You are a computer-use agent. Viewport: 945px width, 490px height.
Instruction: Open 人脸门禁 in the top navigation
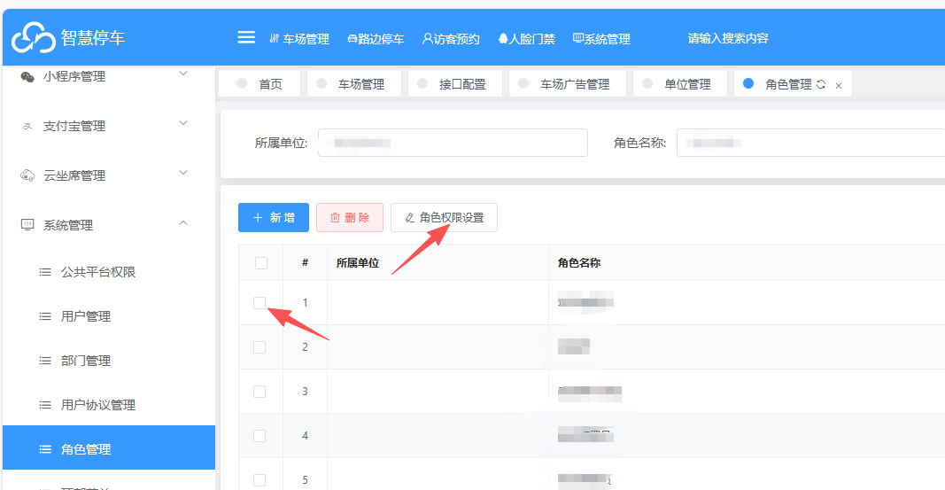(527, 39)
